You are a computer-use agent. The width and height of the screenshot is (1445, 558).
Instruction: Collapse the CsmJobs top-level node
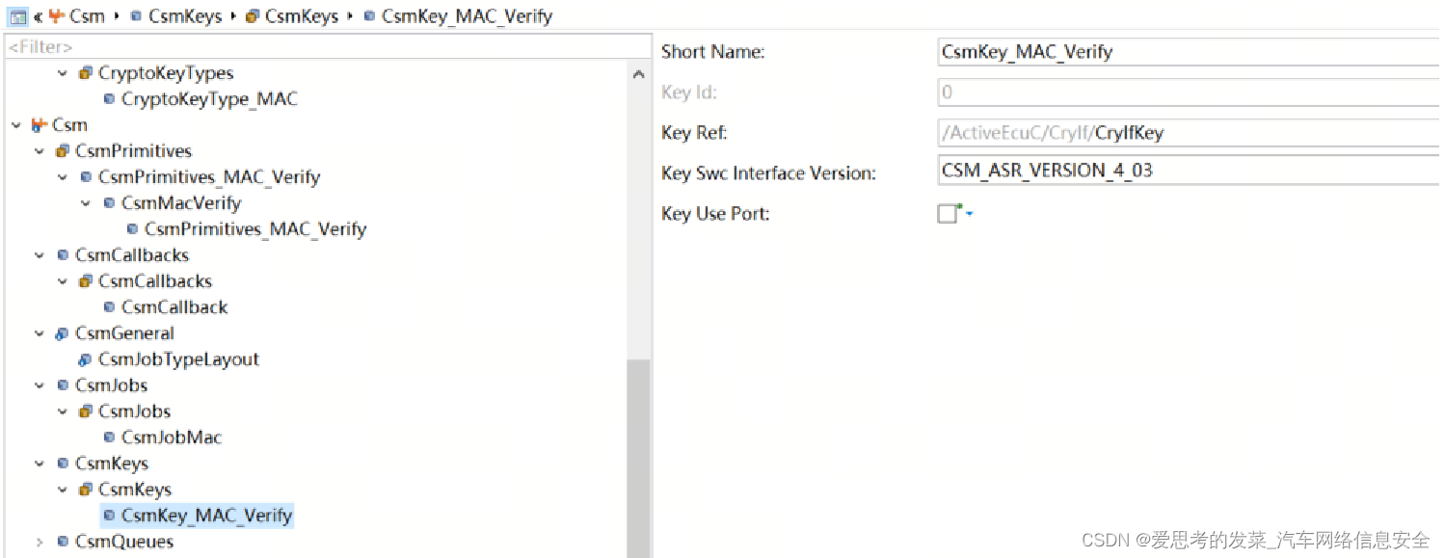coord(40,385)
